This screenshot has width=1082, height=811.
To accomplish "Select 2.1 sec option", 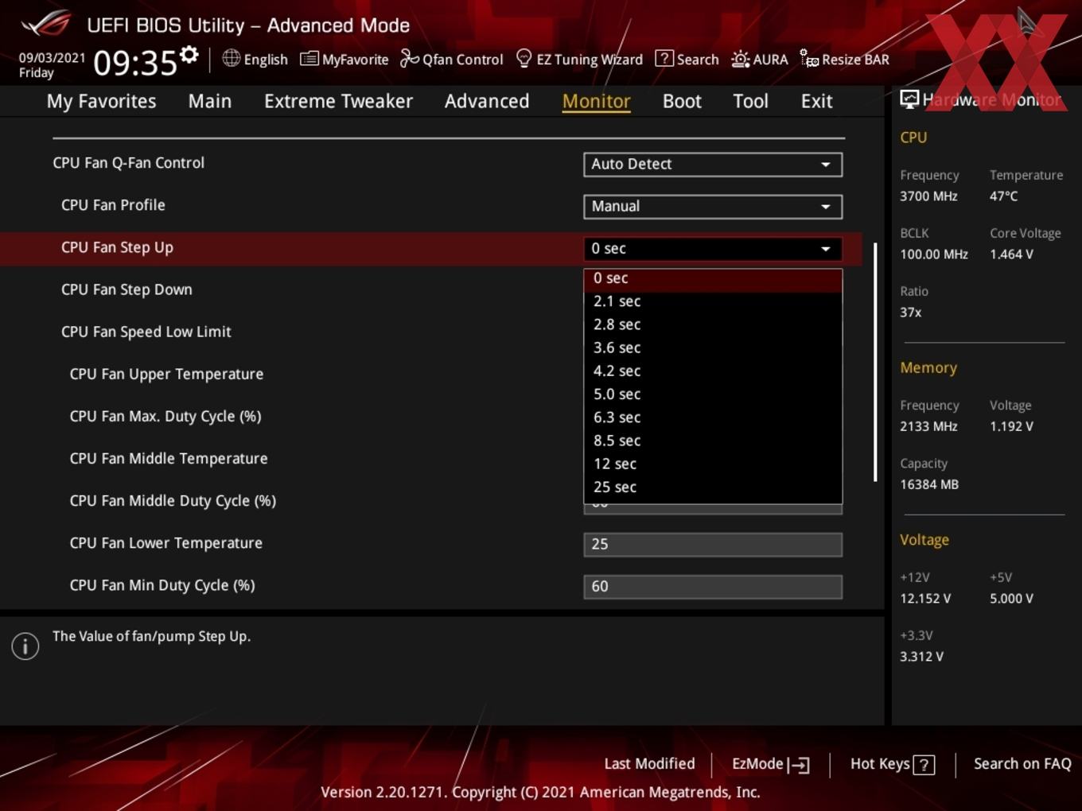I will (x=713, y=301).
